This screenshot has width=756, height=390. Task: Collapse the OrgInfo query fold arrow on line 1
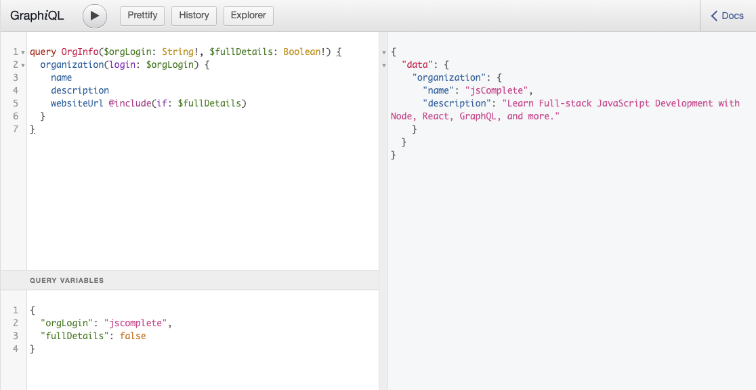click(23, 52)
